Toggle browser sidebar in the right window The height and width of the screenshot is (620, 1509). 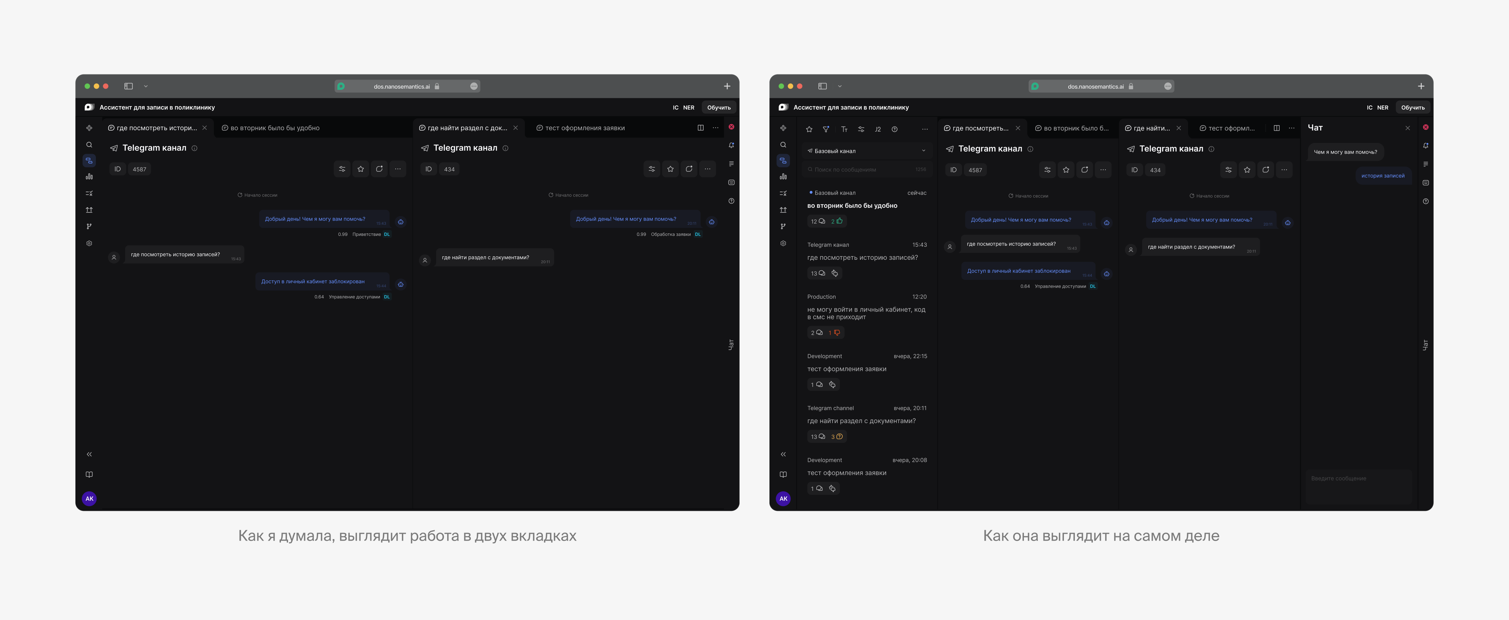coord(822,86)
